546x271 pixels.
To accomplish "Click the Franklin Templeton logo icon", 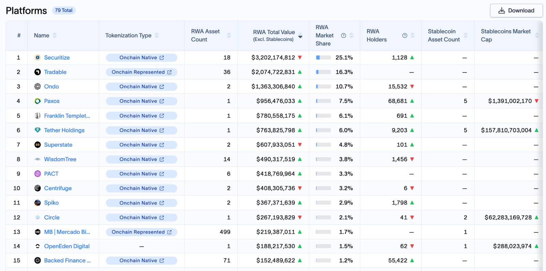I will tap(38, 116).
